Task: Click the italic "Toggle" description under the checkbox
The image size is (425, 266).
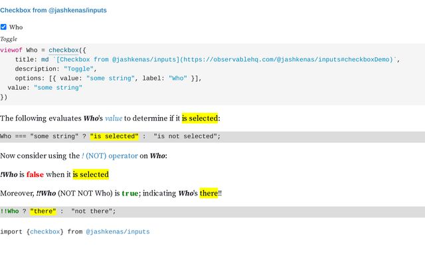Action: (9, 39)
